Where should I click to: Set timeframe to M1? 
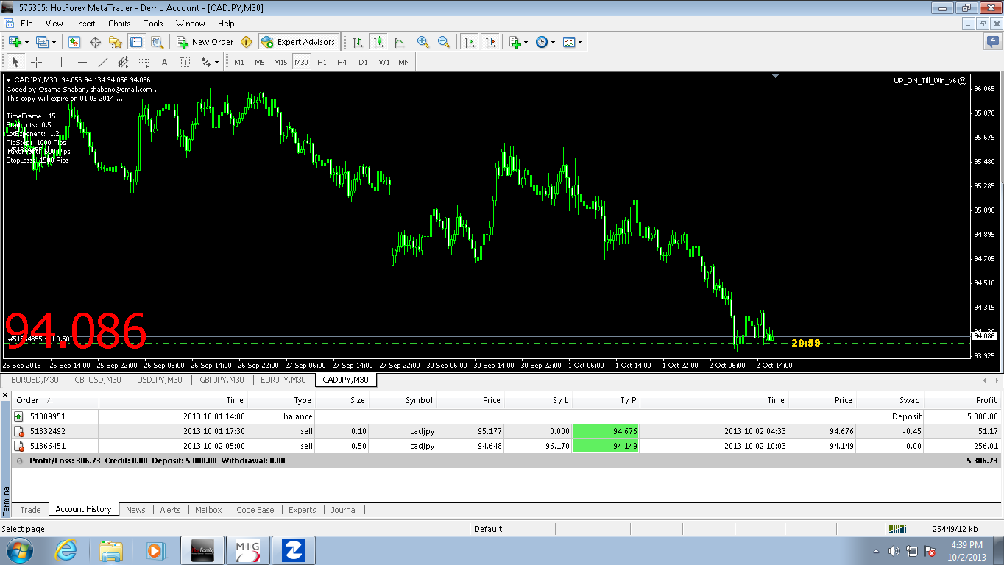click(x=239, y=62)
